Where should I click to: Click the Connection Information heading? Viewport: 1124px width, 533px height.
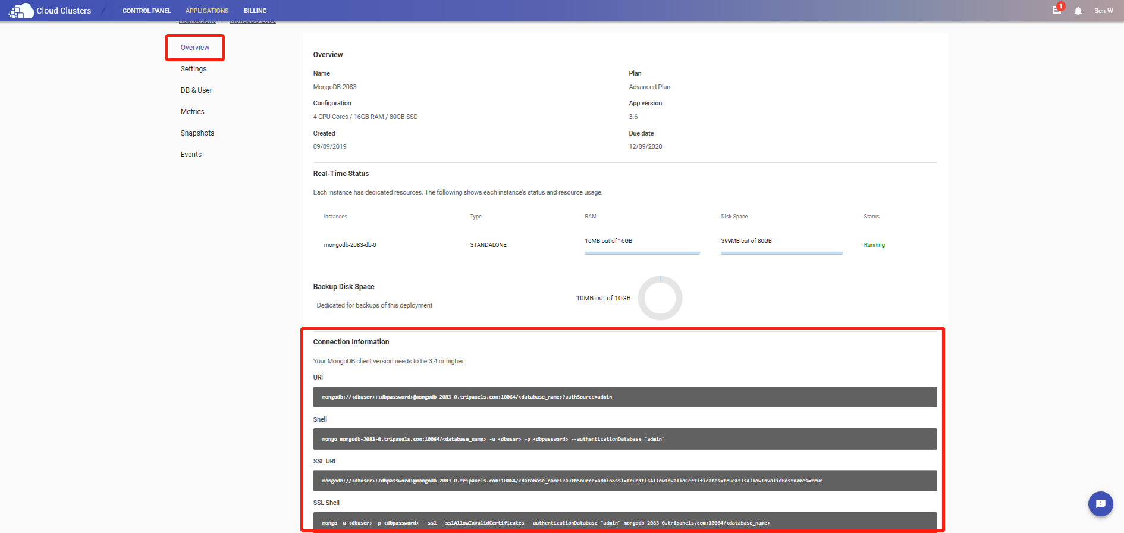coord(351,342)
